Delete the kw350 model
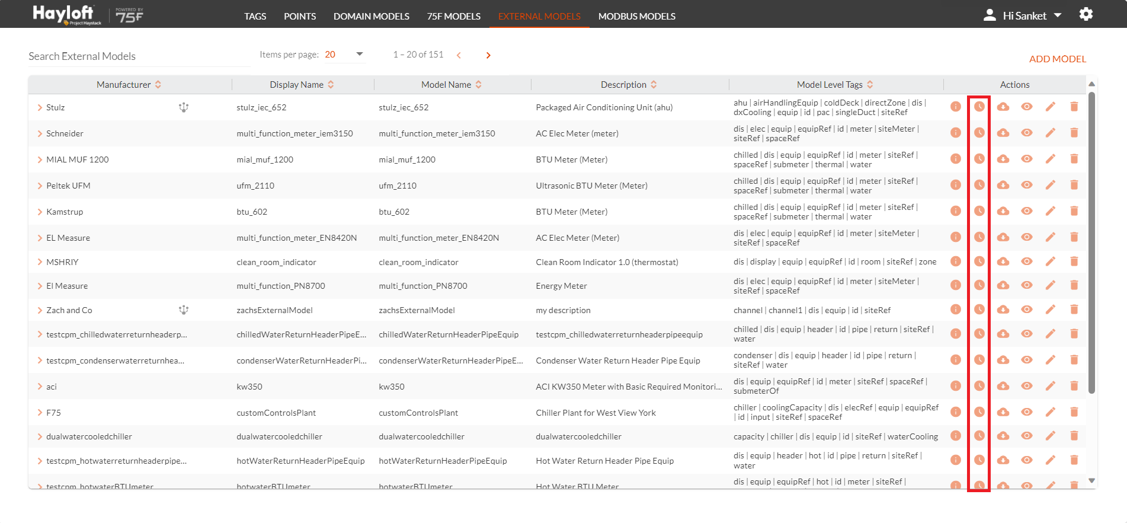1127x523 pixels. 1074,386
